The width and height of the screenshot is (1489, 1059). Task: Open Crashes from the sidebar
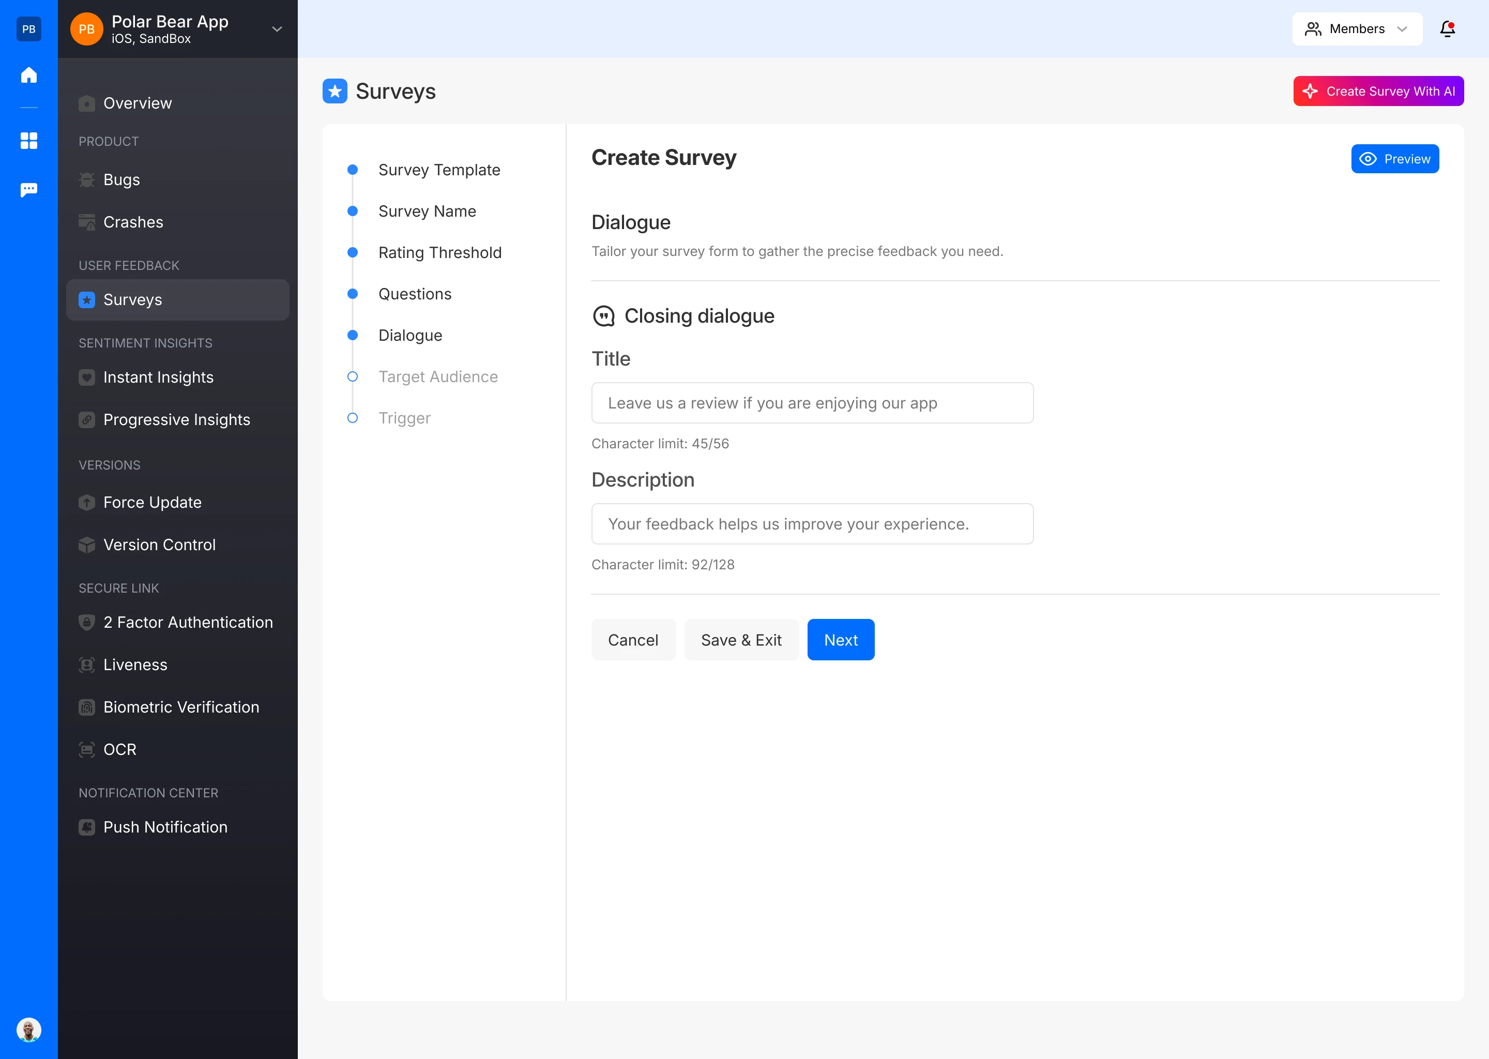[x=133, y=222]
